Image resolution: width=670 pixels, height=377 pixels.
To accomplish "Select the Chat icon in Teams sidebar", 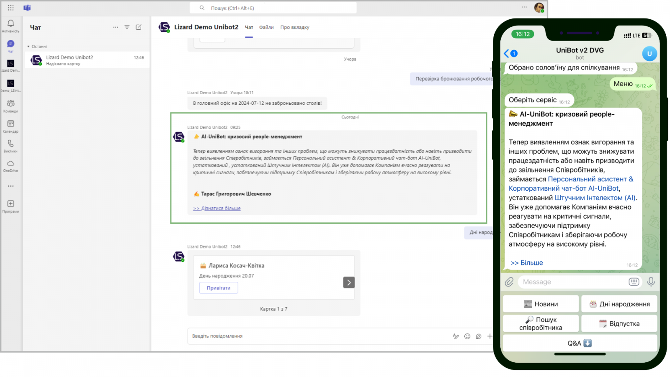I will coord(10,46).
